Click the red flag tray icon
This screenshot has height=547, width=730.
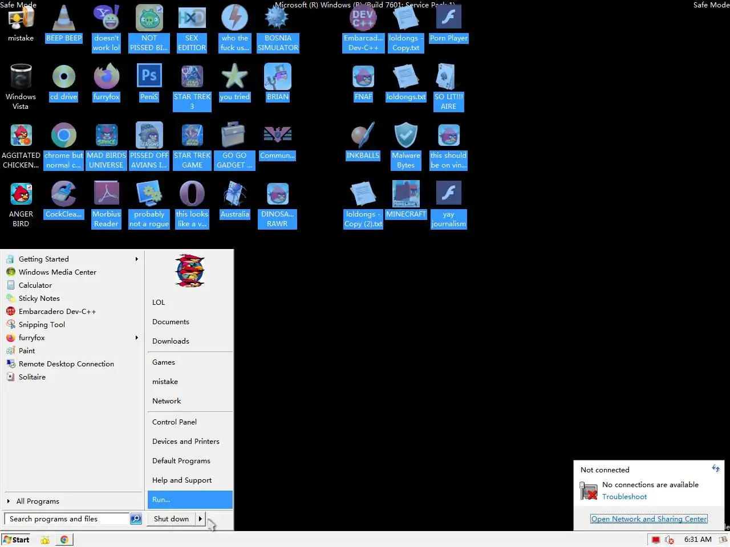pyautogui.click(x=656, y=540)
